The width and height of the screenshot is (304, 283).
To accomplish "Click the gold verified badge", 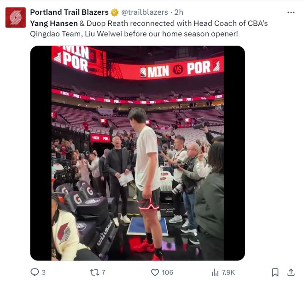I will [115, 12].
